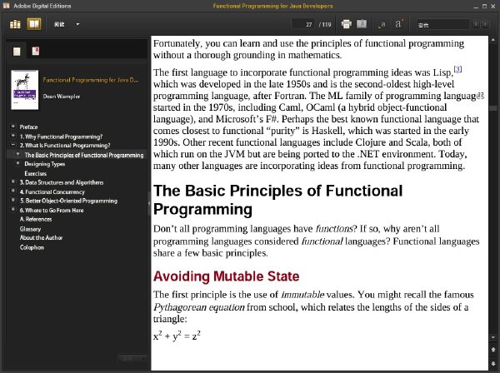500x373 pixels.
Task: Expand '5. Better Object-Oriented Programming' chapter
Action: pos(13,201)
